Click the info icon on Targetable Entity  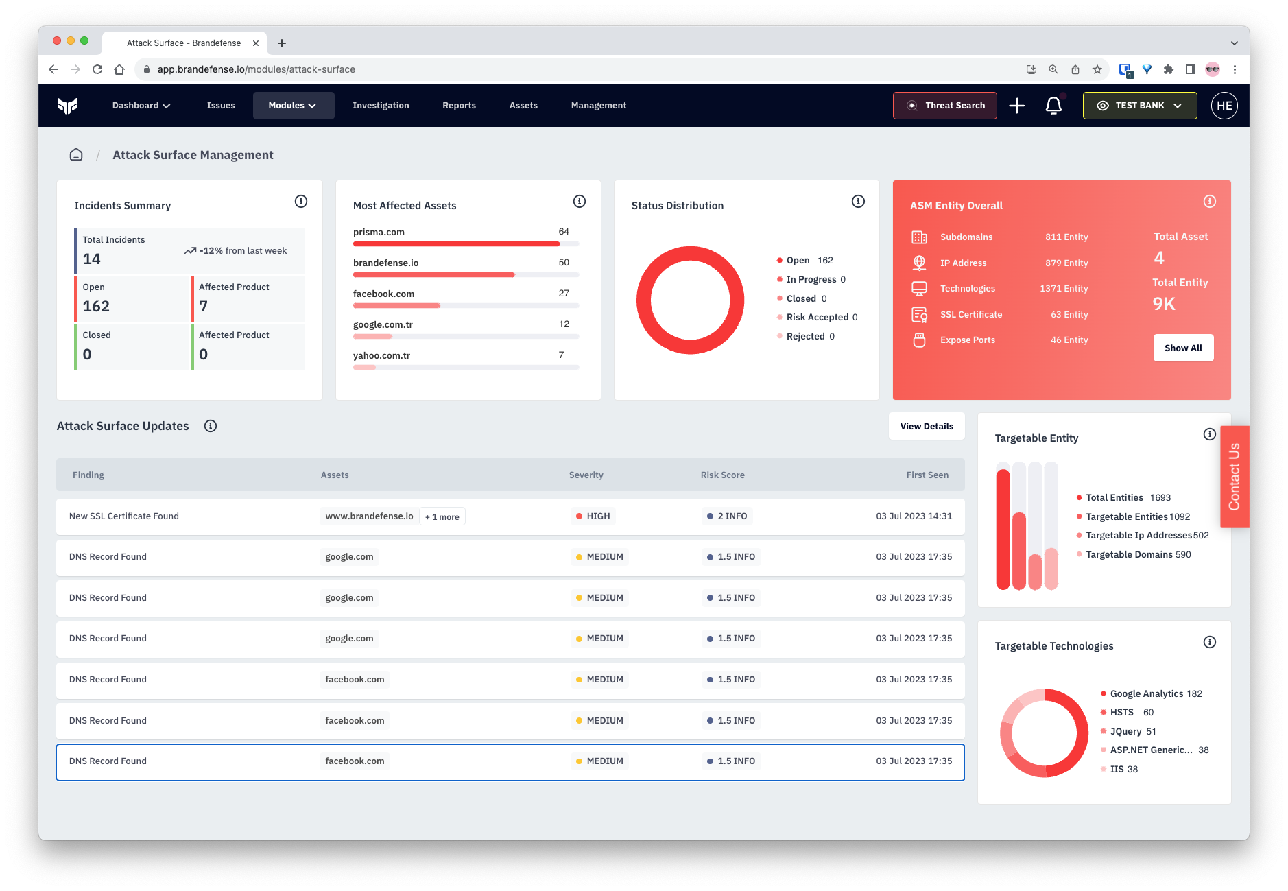[x=1210, y=434]
